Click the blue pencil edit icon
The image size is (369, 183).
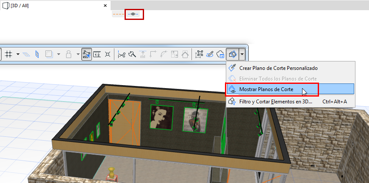pos(209,54)
